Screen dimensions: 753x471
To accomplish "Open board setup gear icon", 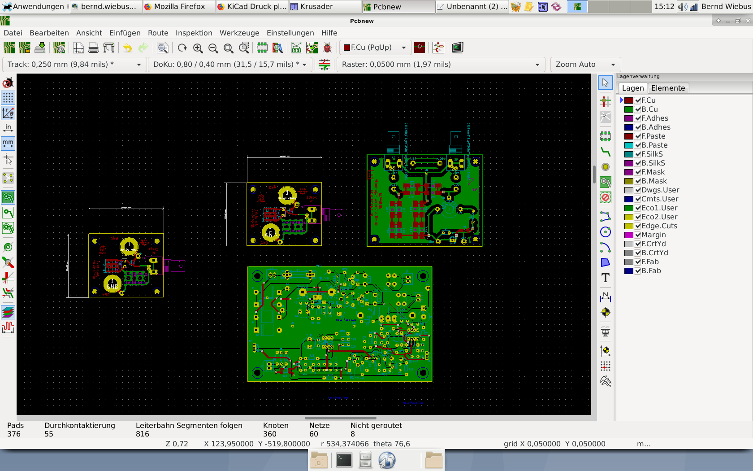I will [x=59, y=48].
